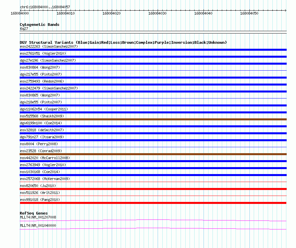The image size is (296, 248).
Task: Click nsv1030168 (Coe2014) label
Action: 40,172
